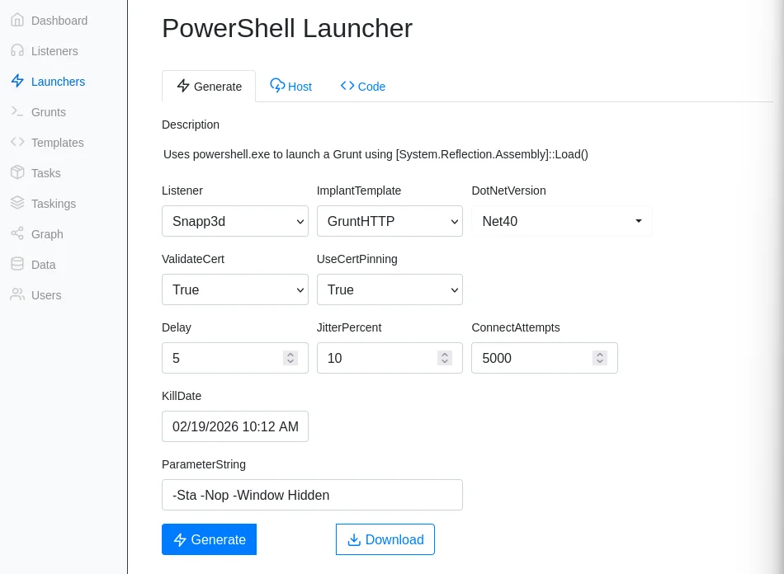This screenshot has height=574, width=784.
Task: Expand the ImplantTemplate GruntHTTP dropdown
Action: pos(390,221)
